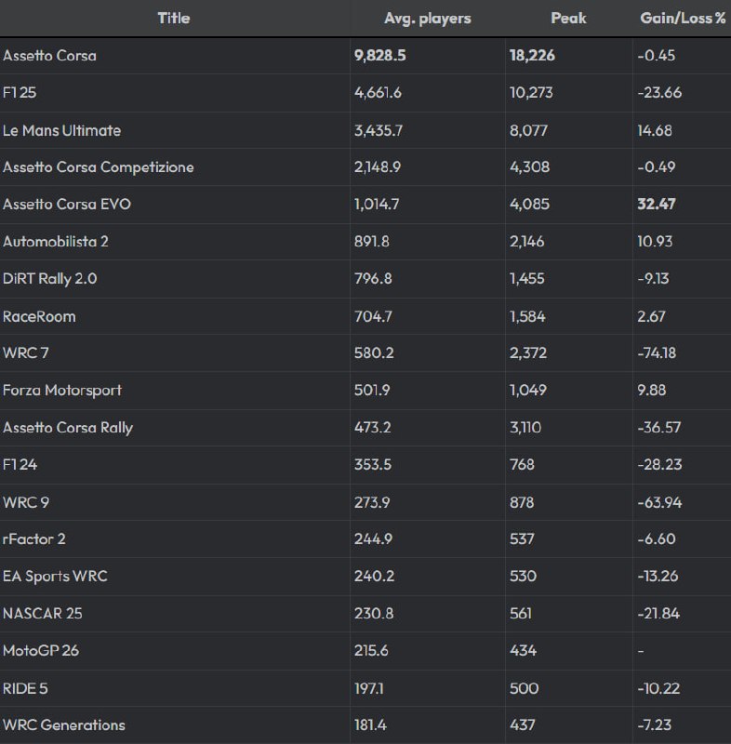Click the NASCAR 25 title
731x744 pixels.
pos(43,614)
